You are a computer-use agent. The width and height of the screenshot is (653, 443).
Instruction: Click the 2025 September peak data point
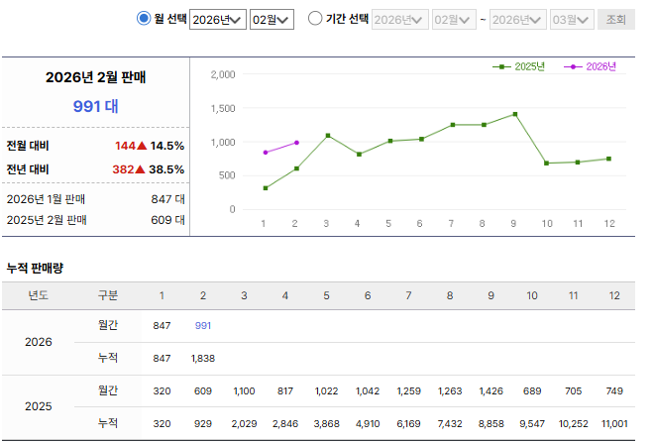point(515,114)
